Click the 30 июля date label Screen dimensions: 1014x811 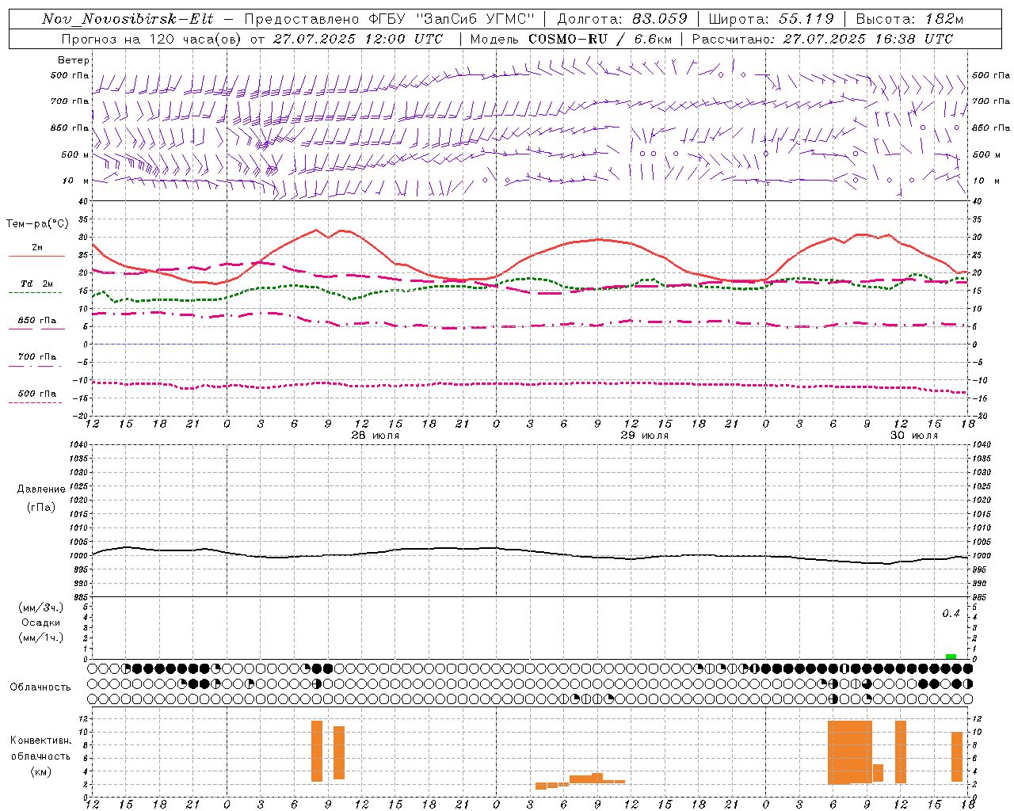coord(913,436)
